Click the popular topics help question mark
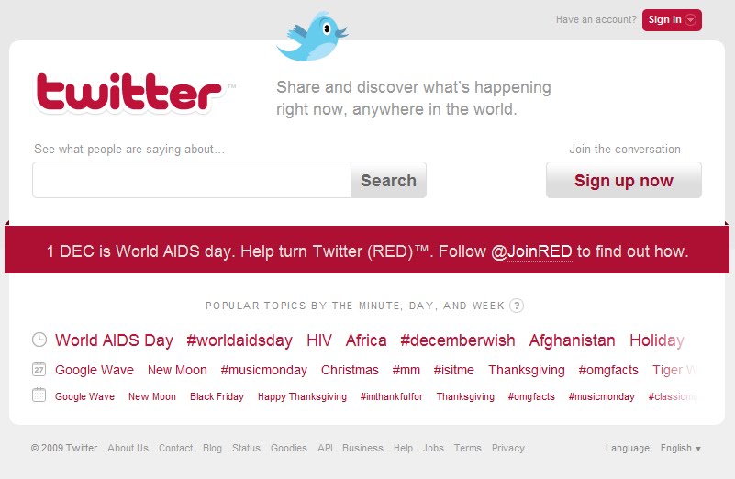 click(517, 306)
